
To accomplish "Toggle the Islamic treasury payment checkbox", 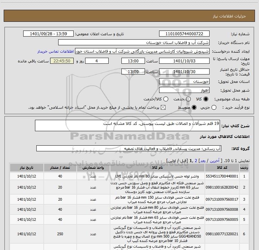I will (x=163, y=107).
